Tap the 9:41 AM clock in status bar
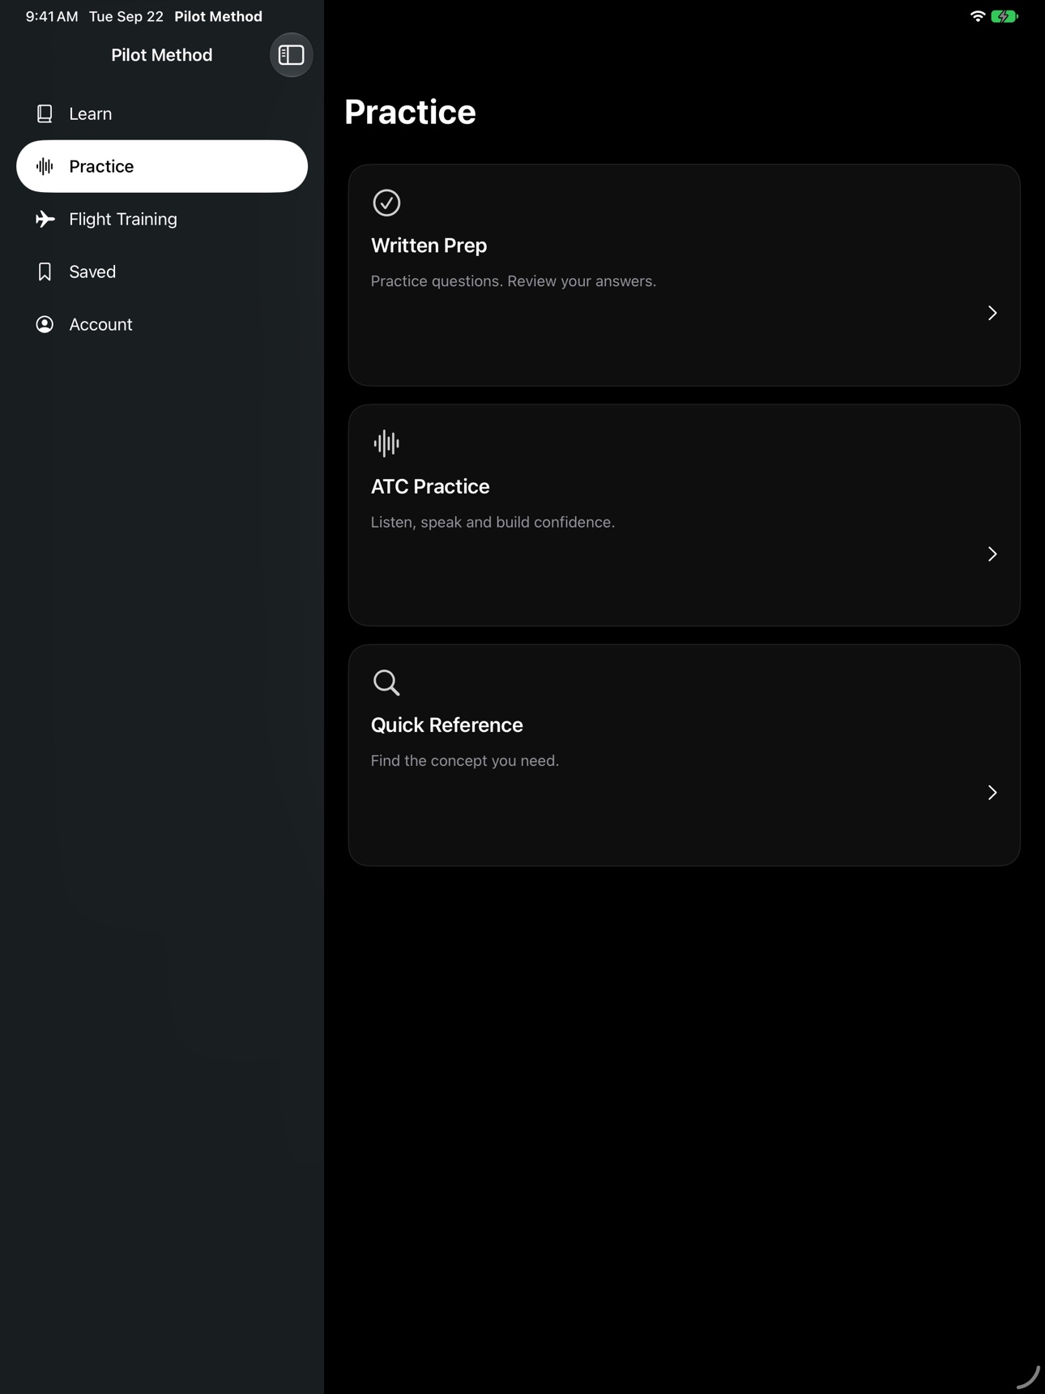The height and width of the screenshot is (1394, 1045). [x=52, y=16]
